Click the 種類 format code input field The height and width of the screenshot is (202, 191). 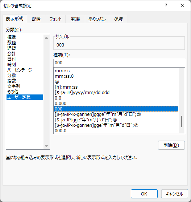click(x=119, y=63)
